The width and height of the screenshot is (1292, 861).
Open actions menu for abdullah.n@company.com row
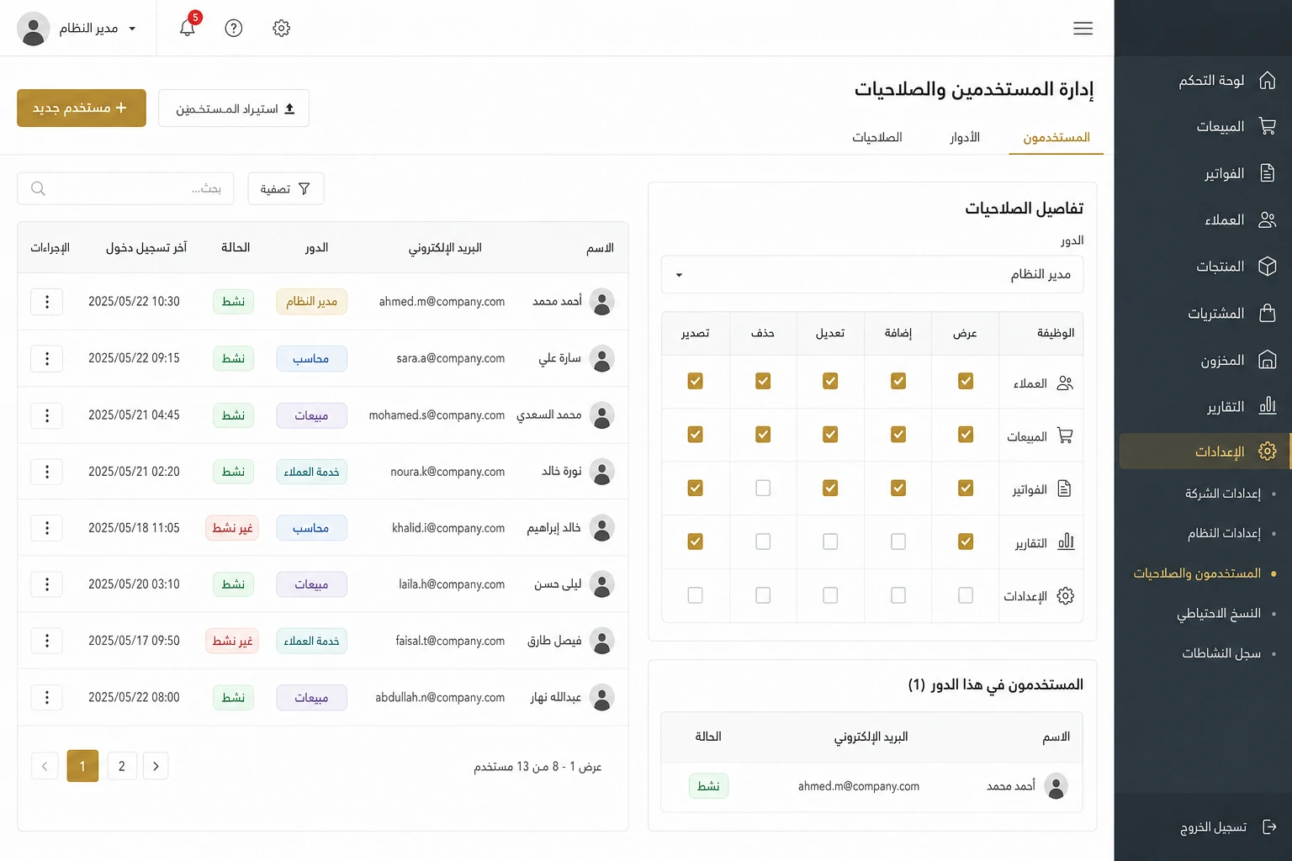(47, 697)
